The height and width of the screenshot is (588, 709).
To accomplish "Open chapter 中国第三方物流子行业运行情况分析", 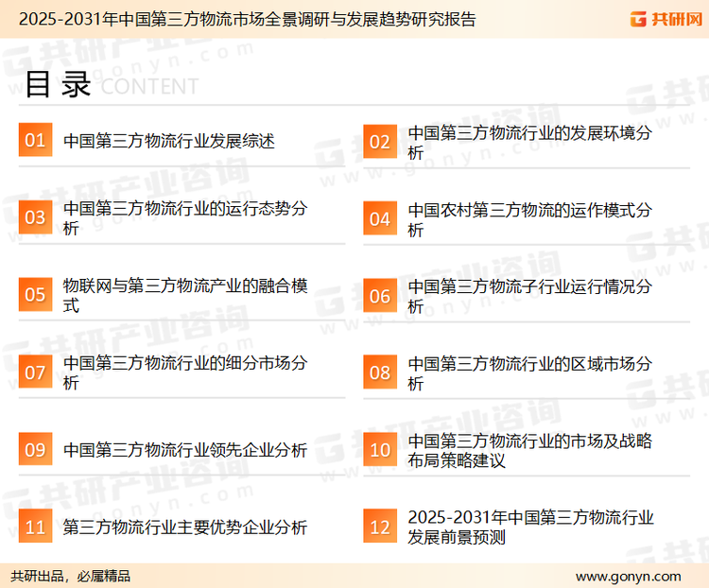I will tap(529, 296).
